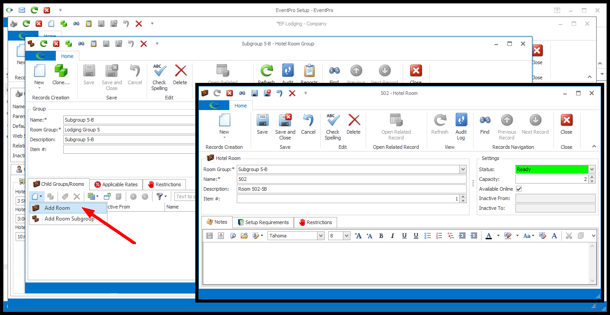This screenshot has width=610, height=315.
Task: Click EventPro application button in Hotel Room Group
Action: pyautogui.click(x=41, y=56)
